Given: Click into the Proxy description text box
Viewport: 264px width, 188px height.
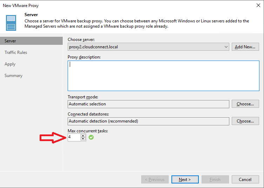Looking at the screenshot, I should click(163, 76).
